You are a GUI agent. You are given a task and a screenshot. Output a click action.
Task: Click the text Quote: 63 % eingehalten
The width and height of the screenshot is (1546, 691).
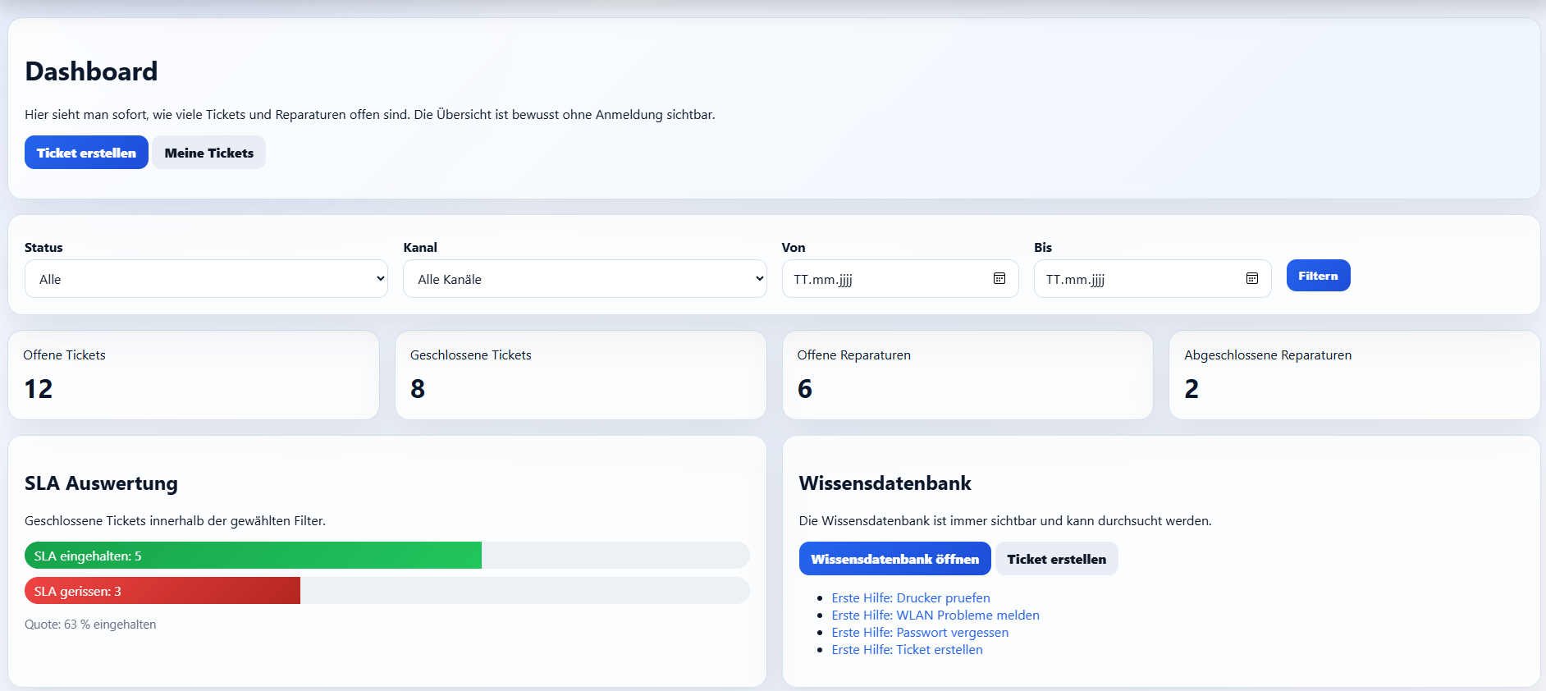[90, 625]
